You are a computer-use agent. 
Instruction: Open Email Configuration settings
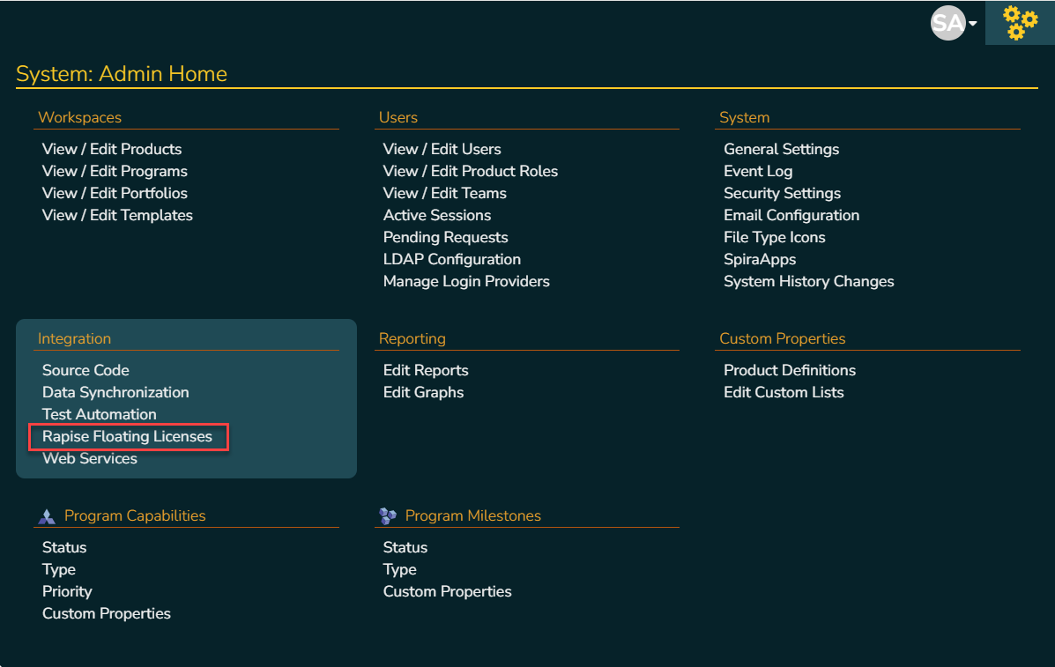[x=791, y=215]
